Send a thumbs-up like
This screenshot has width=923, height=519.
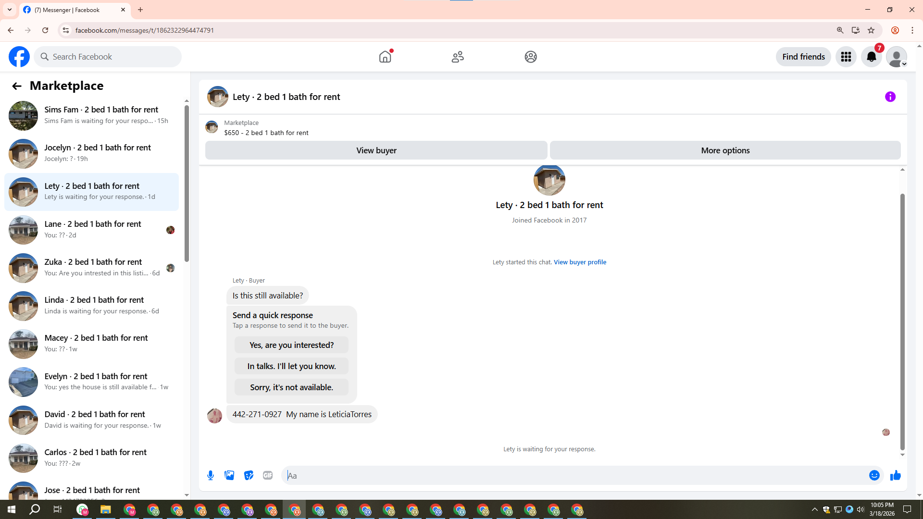(895, 475)
